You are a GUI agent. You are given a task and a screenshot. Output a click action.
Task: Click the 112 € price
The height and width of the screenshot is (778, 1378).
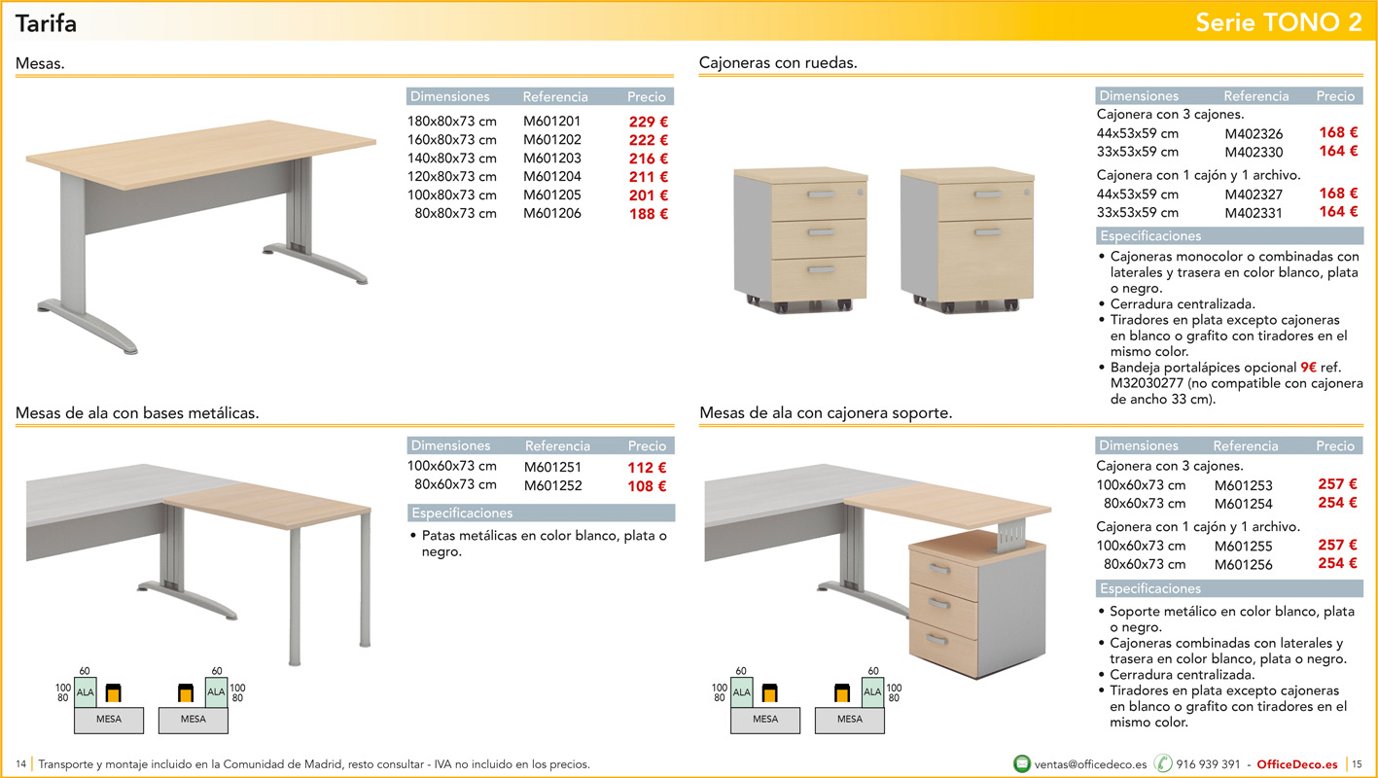[647, 469]
